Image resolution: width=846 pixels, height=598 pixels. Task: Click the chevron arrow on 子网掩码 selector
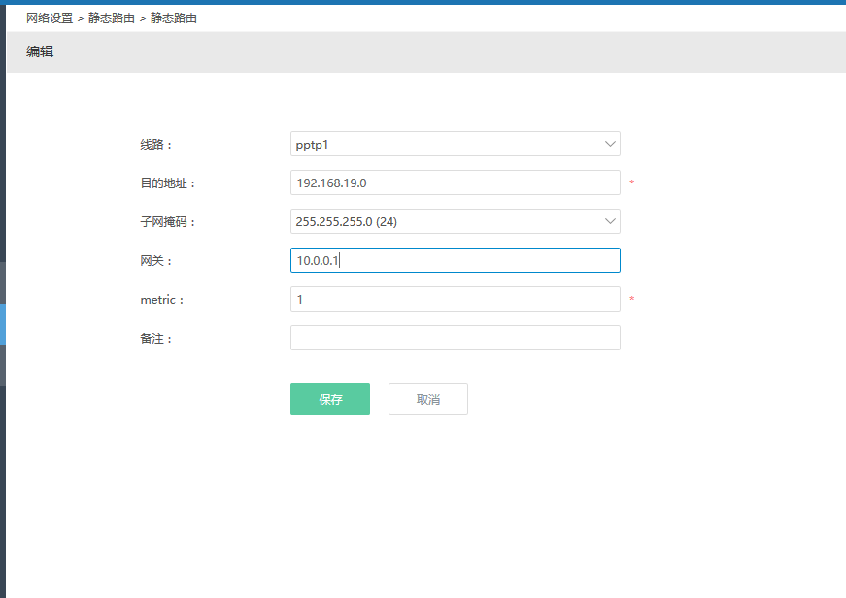[610, 221]
